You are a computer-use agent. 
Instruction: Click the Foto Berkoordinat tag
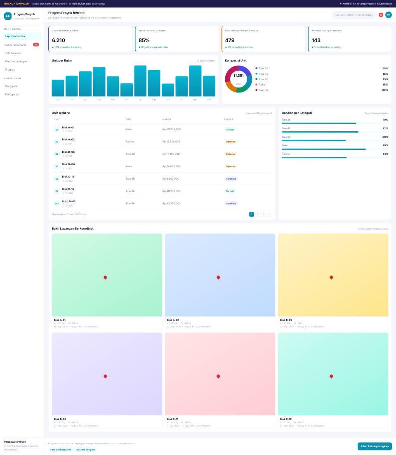point(61,450)
